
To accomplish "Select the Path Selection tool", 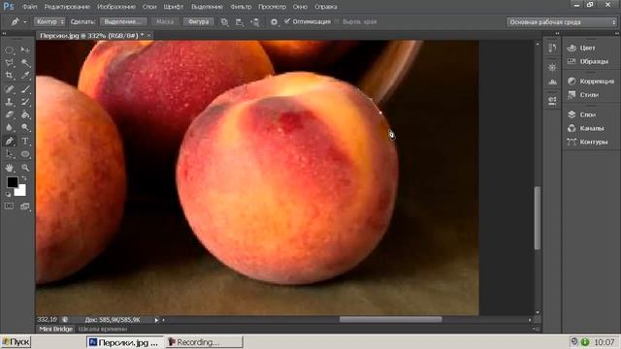I will pos(10,154).
